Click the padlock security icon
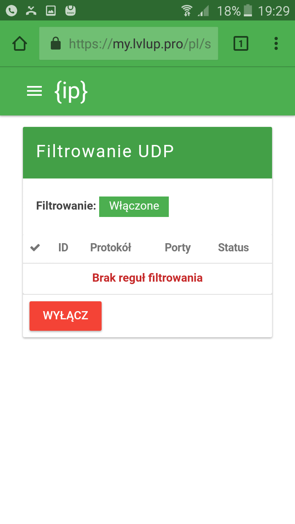The image size is (295, 524). pyautogui.click(x=56, y=43)
